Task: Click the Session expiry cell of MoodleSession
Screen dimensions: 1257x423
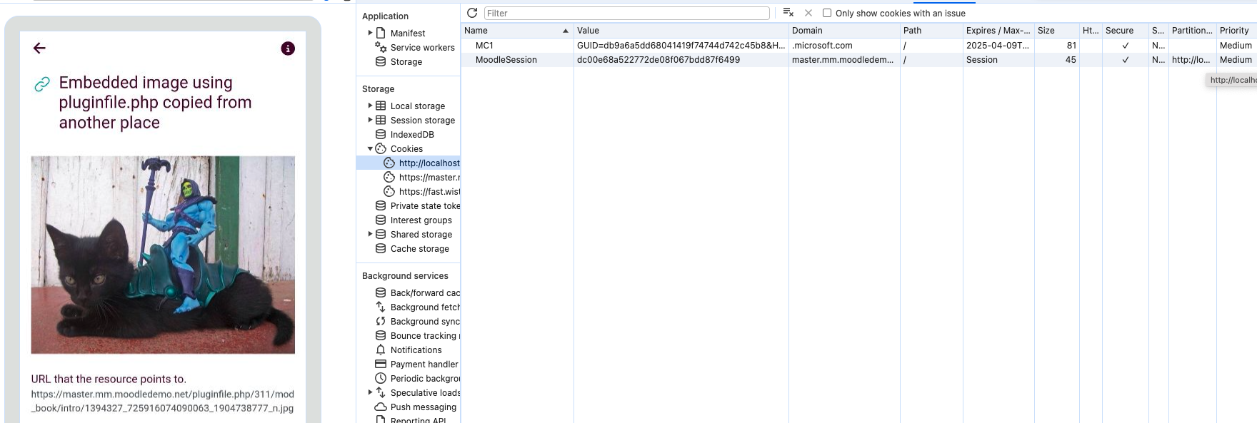Action: (998, 60)
